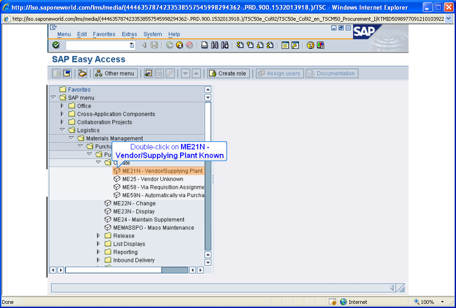This screenshot has height=308, width=456.
Task: Click the yellow Help question mark icon
Action: point(310,45)
